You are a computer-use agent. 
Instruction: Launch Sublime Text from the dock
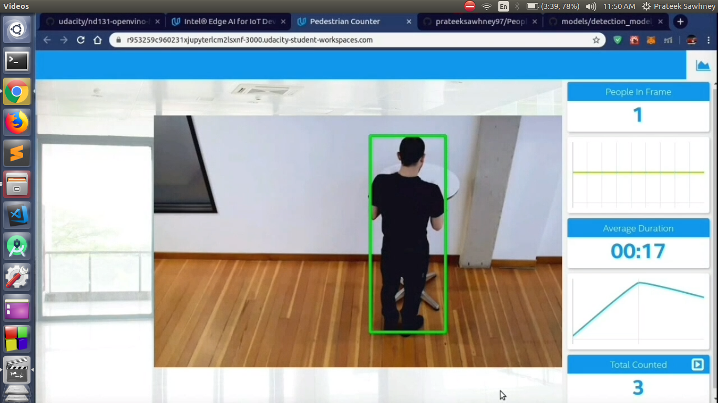(x=17, y=154)
